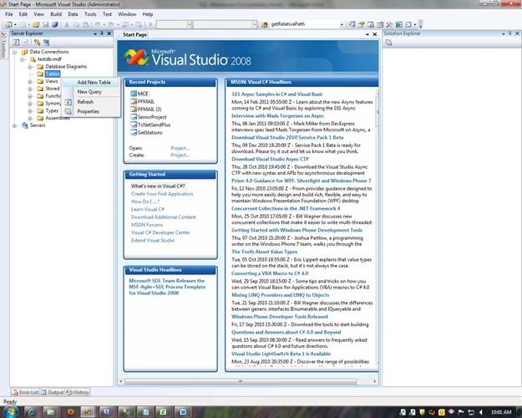The height and width of the screenshot is (418, 522).
Task: Open the collapsed Toolbox side tab
Action: point(3,45)
